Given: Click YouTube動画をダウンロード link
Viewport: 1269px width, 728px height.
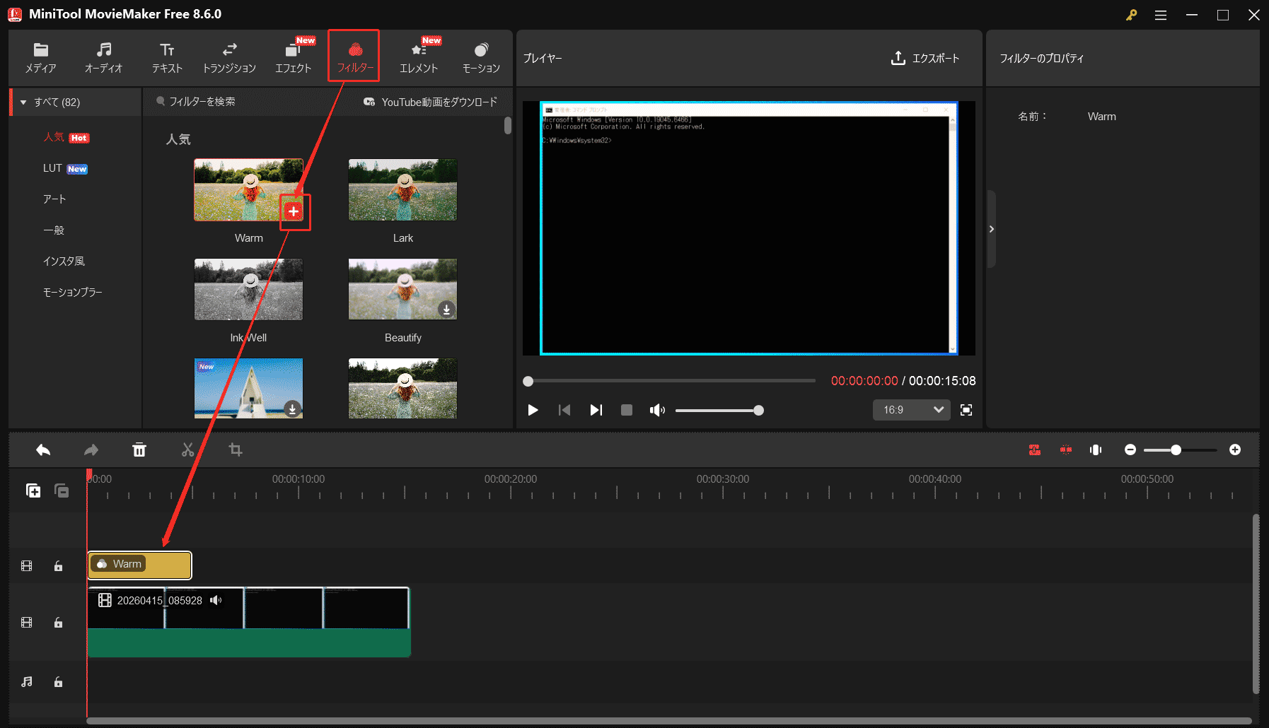Looking at the screenshot, I should [x=438, y=102].
